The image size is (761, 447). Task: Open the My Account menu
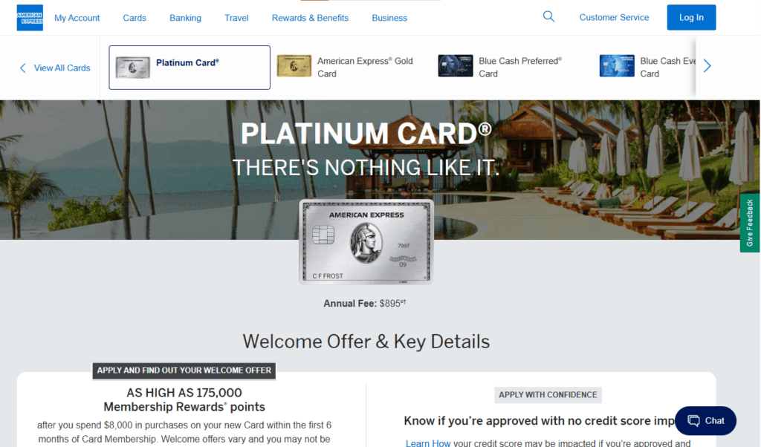pos(77,18)
